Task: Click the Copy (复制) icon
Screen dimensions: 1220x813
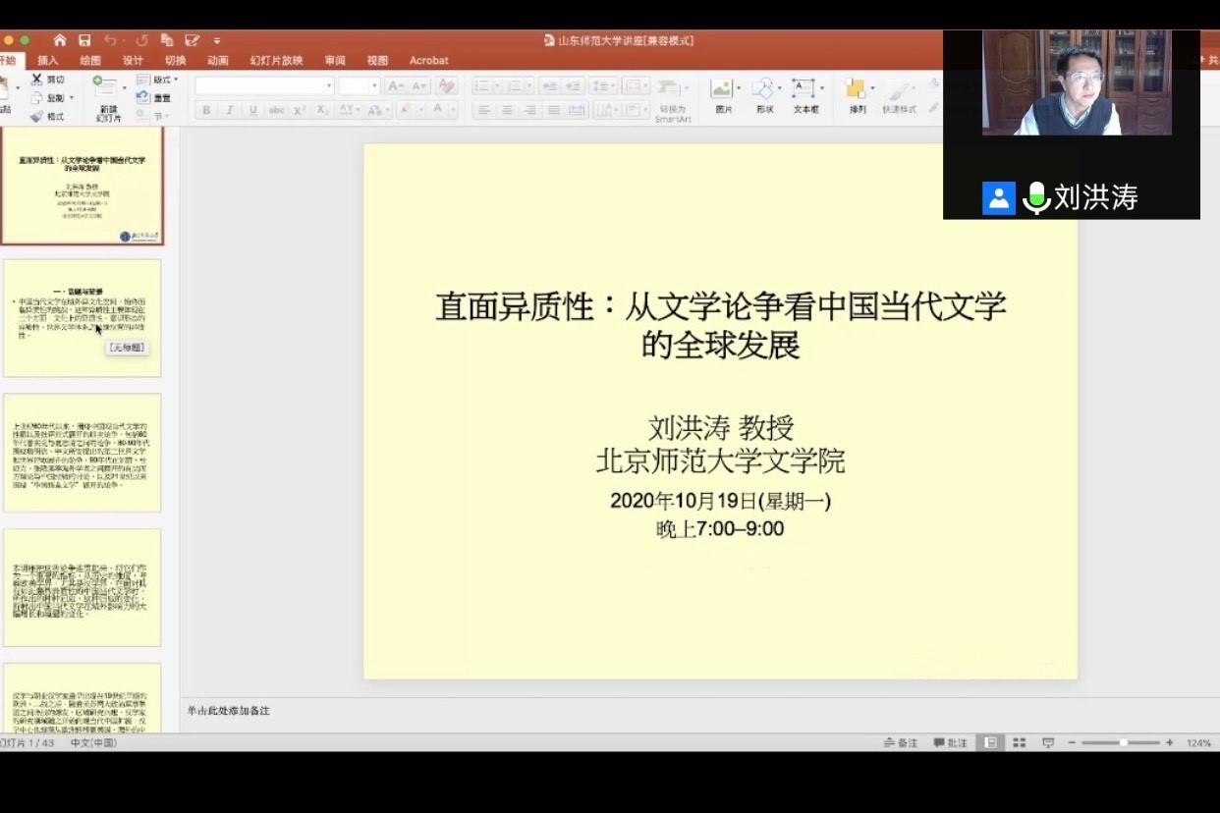Action: coord(36,98)
